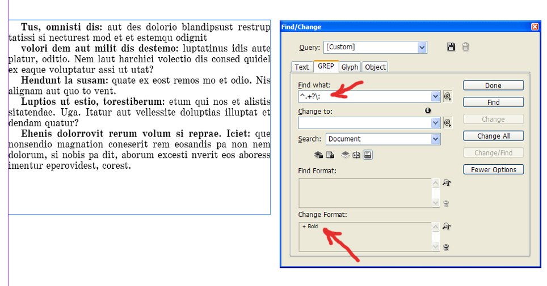Toggle Include Hidden Layers search option
The height and width of the screenshot is (286, 547).
click(x=345, y=155)
